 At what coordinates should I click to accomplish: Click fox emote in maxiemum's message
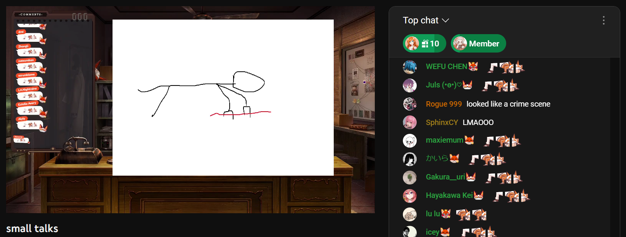click(x=502, y=141)
